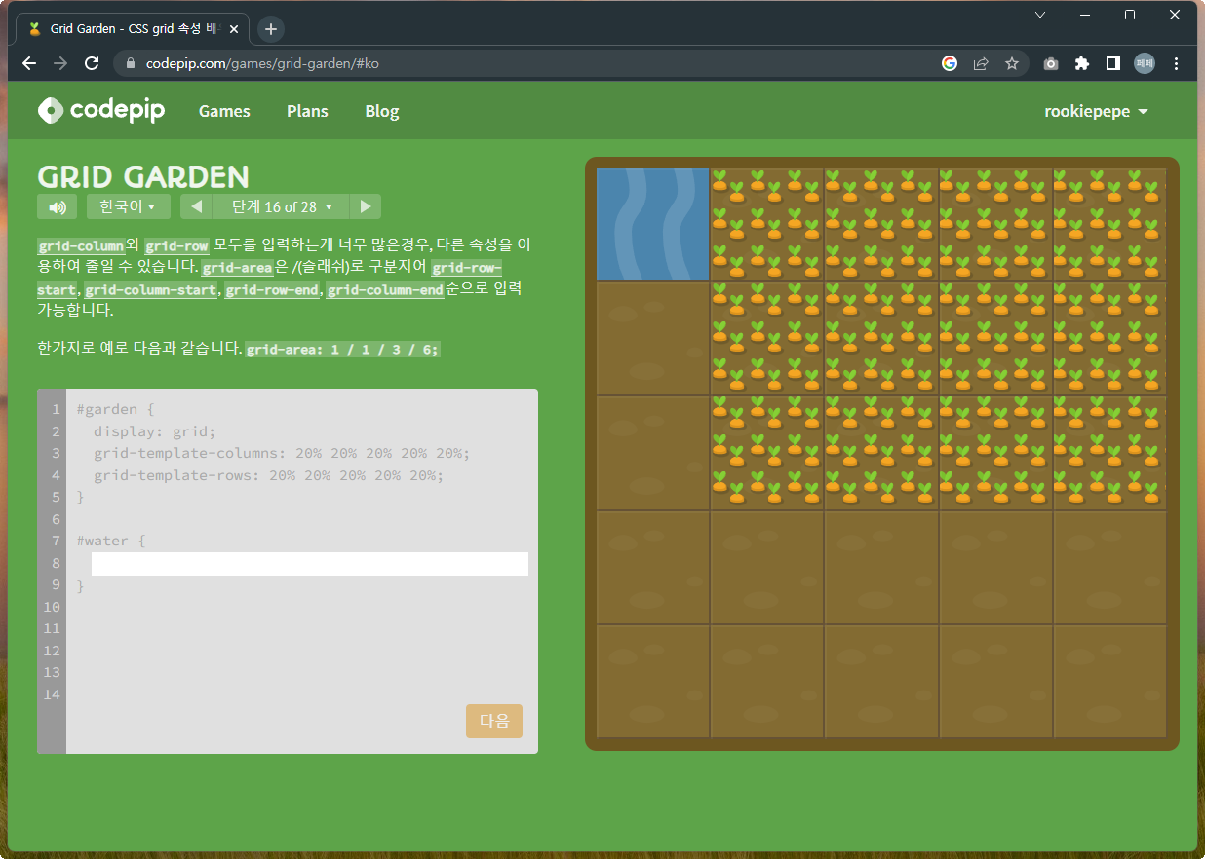Screen dimensions: 1205x859
Task: Click the GRID GARDEN title
Action: pos(143,176)
